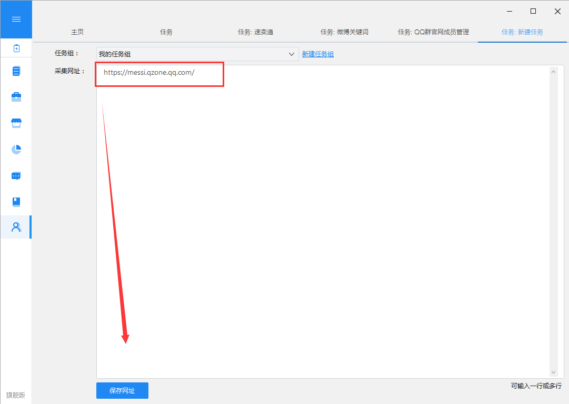Open the task list document icon in sidebar
Image resolution: width=569 pixels, height=404 pixels.
tap(16, 71)
